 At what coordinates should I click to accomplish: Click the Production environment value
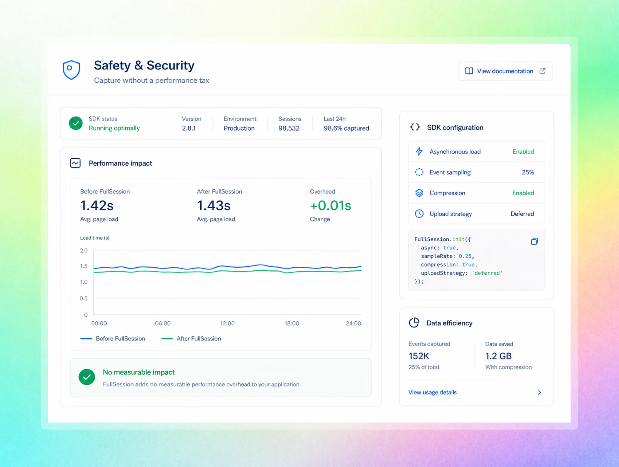coord(239,128)
